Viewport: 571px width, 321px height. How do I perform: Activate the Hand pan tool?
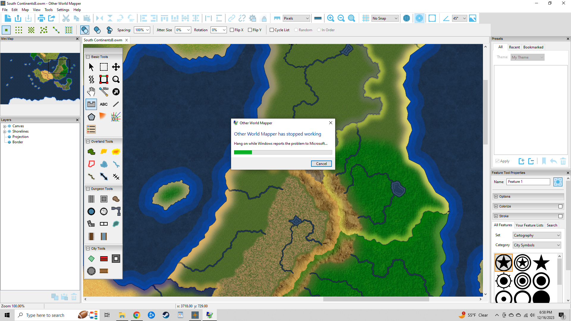(x=91, y=92)
